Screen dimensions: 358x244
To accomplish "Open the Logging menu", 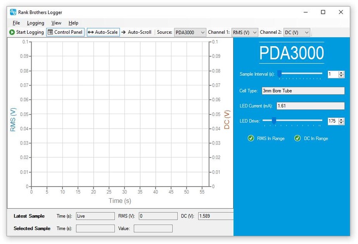I will [x=36, y=23].
